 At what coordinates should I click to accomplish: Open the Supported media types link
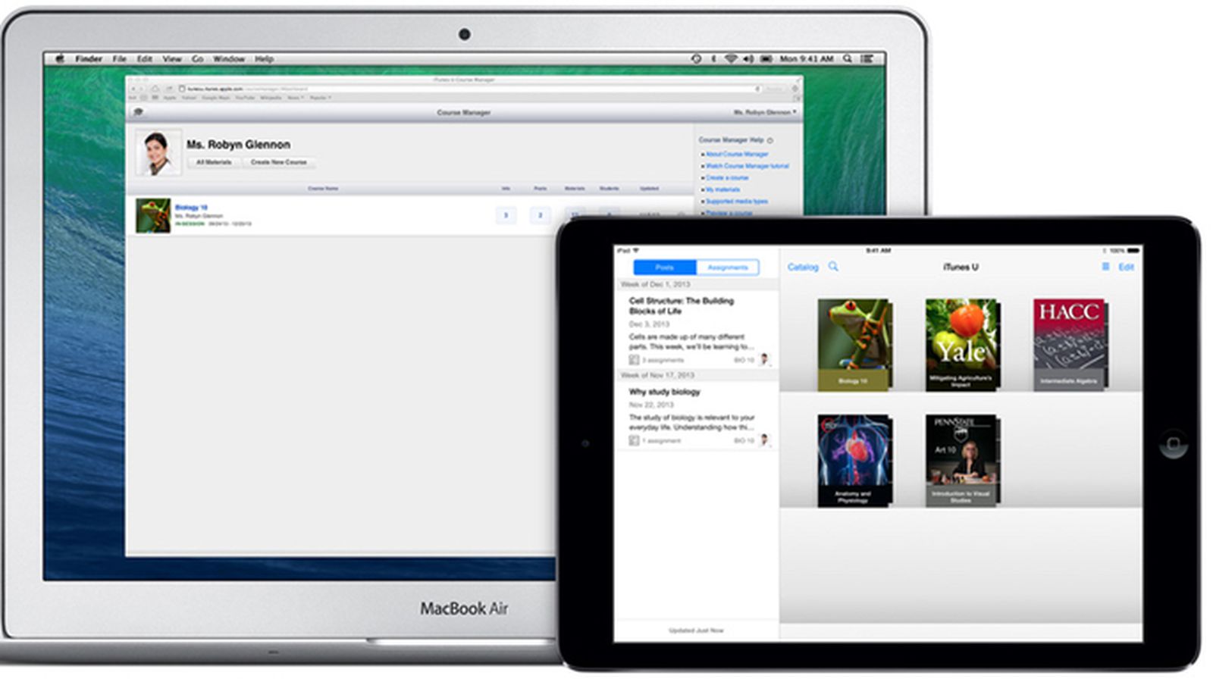737,202
